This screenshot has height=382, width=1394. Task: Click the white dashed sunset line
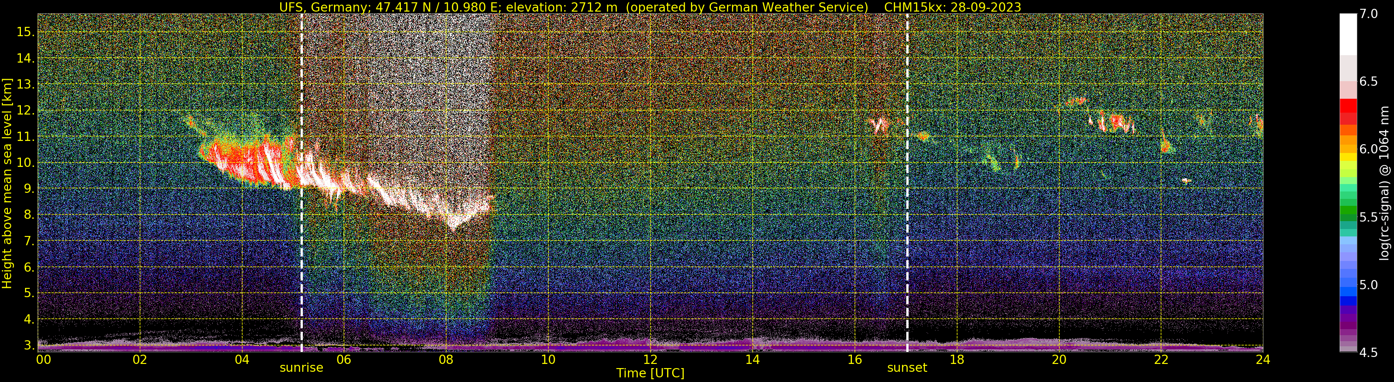[x=907, y=183]
